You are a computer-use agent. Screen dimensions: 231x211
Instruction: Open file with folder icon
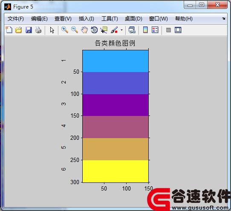19,30
